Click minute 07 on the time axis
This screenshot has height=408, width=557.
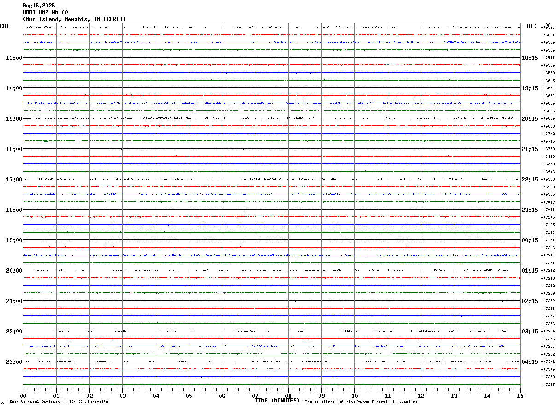coord(255,396)
